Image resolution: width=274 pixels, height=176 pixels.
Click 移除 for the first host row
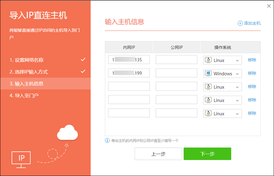click(252, 60)
